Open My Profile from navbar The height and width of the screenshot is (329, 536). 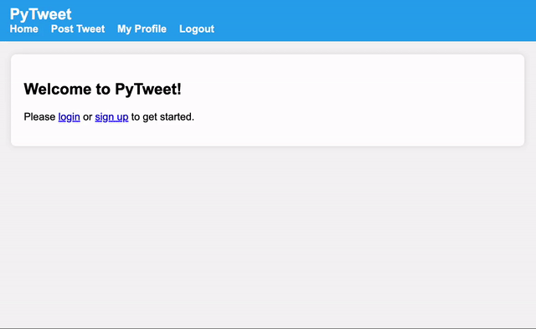pos(142,29)
